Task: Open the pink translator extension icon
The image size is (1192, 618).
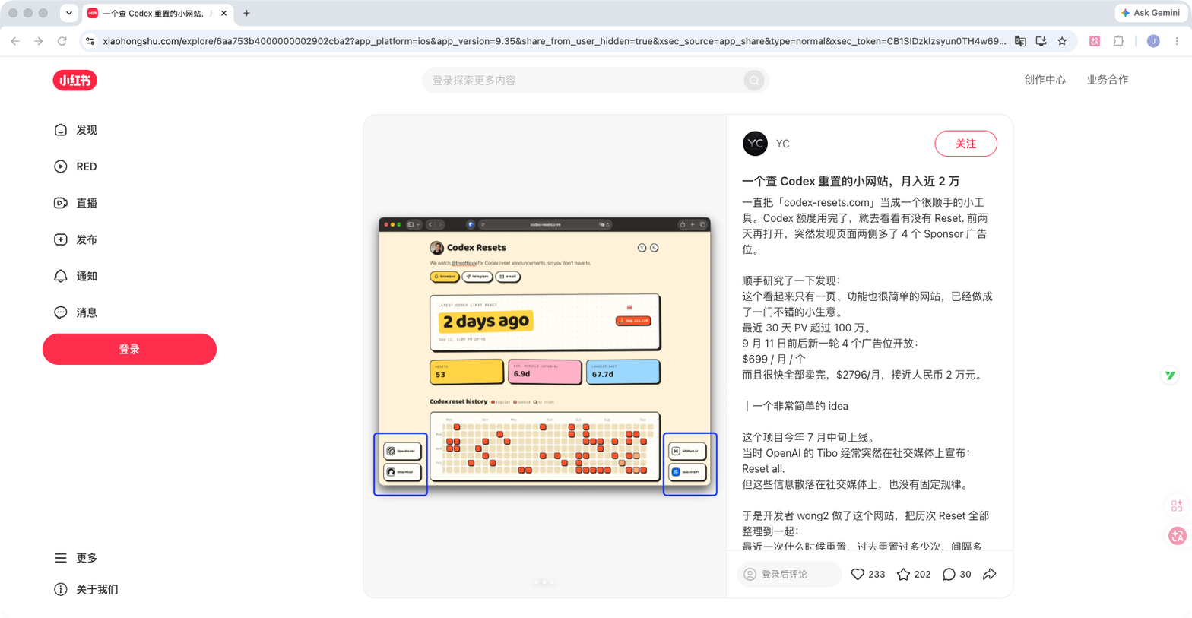Action: point(1095,41)
